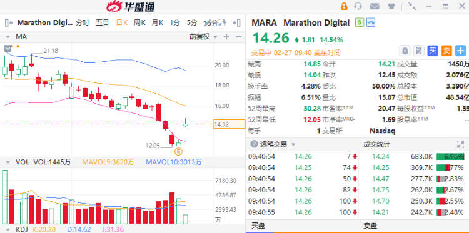
Task: Expand the trade panel fullscreen icon
Action: (460, 144)
